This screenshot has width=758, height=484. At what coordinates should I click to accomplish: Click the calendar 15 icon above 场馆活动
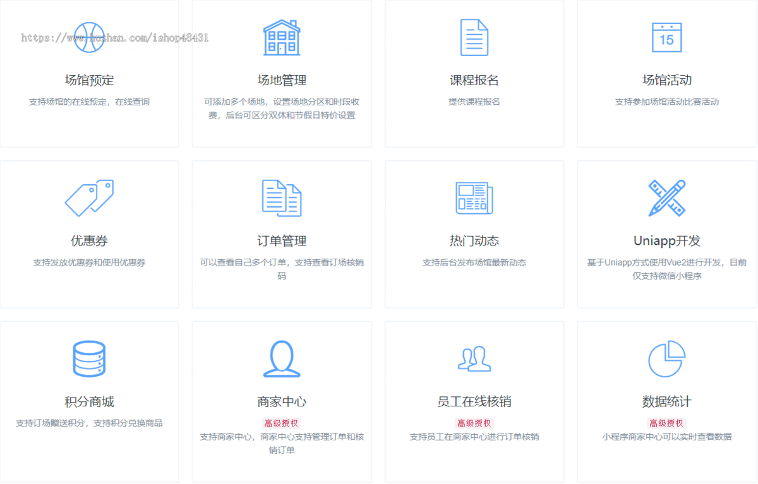pyautogui.click(x=666, y=37)
